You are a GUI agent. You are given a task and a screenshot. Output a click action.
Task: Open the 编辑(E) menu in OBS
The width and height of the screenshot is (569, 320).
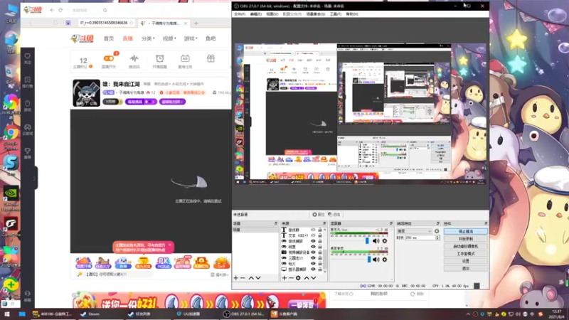click(x=256, y=14)
